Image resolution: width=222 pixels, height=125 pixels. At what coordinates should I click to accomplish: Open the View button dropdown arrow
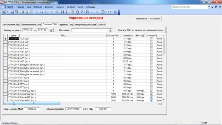[x=8, y=12]
